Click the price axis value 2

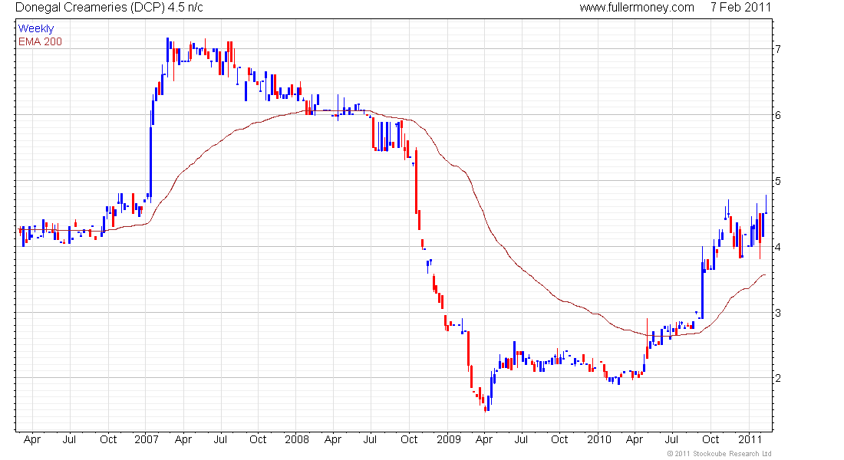(778, 378)
